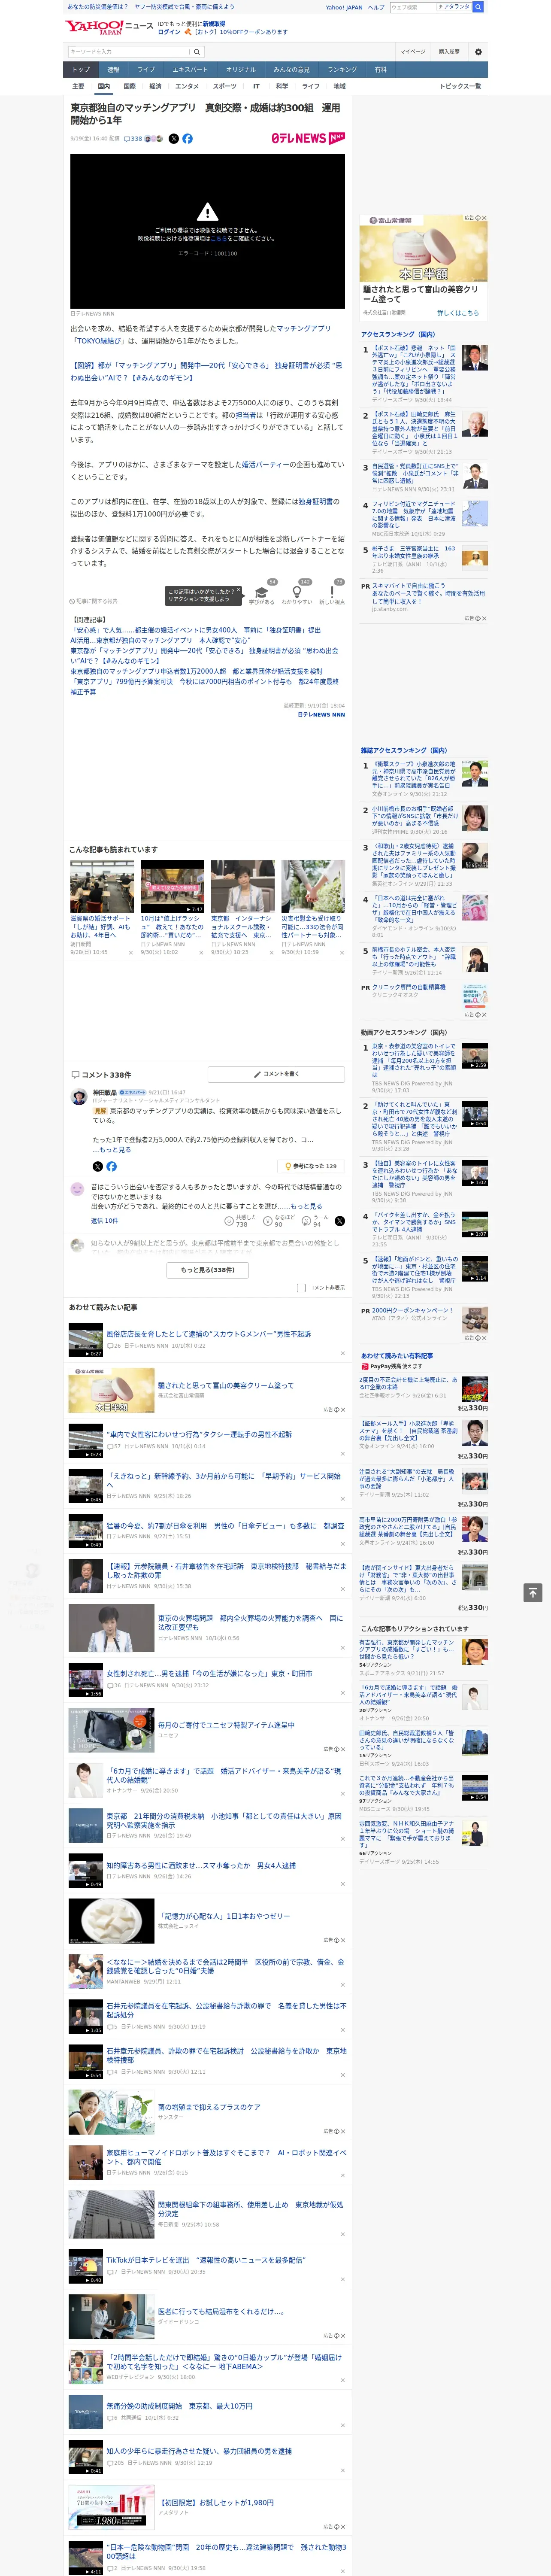Open the 有料 navigation tab
This screenshot has height=2576, width=551.
(381, 70)
